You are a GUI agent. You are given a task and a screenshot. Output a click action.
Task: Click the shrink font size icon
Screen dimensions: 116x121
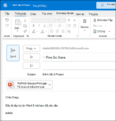point(75,20)
